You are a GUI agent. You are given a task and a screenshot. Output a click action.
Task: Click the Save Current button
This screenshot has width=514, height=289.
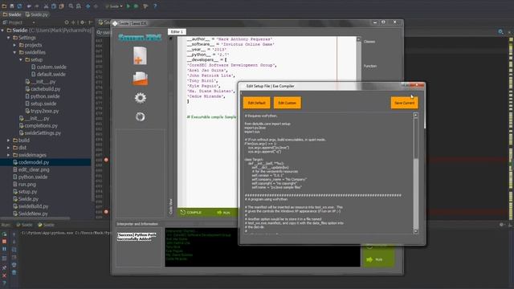coord(404,103)
